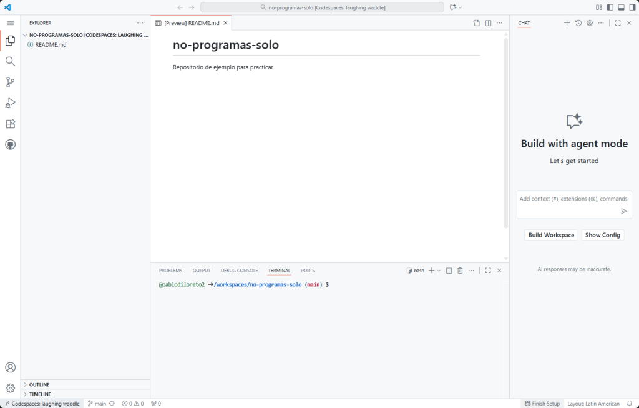
Task: Open the GitHub view in activity bar
Action: [x=10, y=144]
